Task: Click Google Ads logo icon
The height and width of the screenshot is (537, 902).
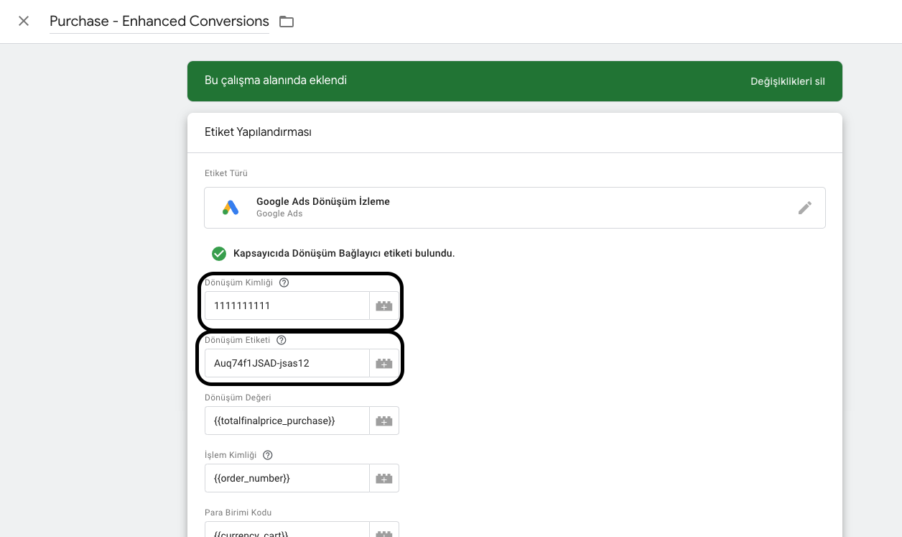Action: [x=231, y=208]
